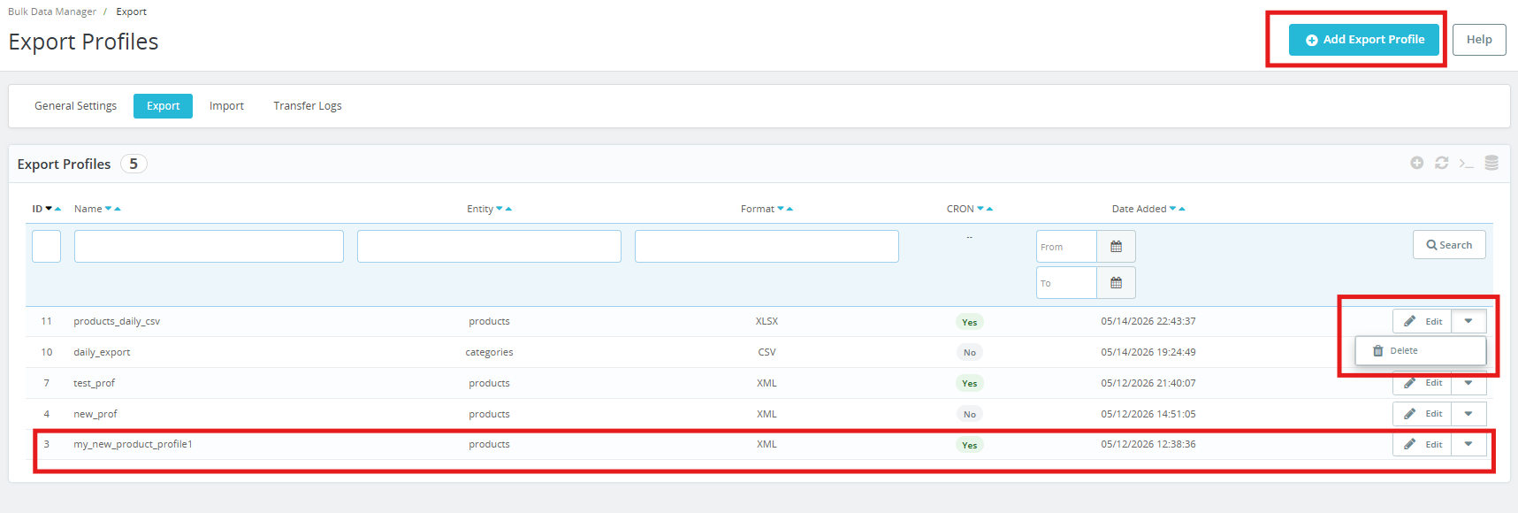This screenshot has width=1518, height=513.
Task: Edit the new_prof profile
Action: 1423,414
